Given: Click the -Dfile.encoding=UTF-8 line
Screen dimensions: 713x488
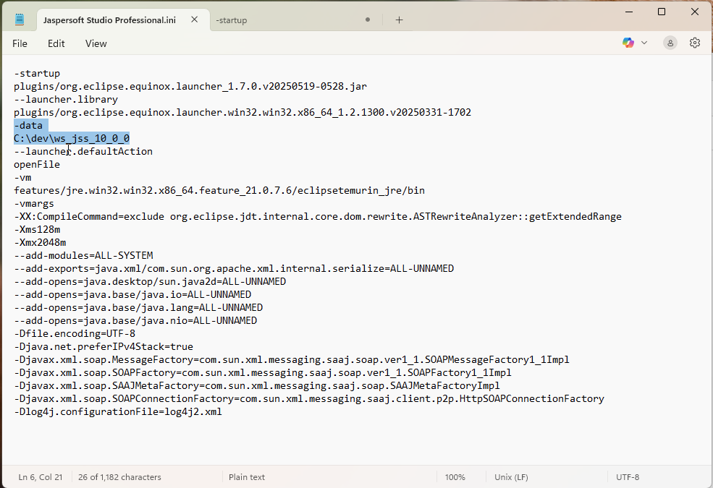Looking at the screenshot, I should 75,334.
